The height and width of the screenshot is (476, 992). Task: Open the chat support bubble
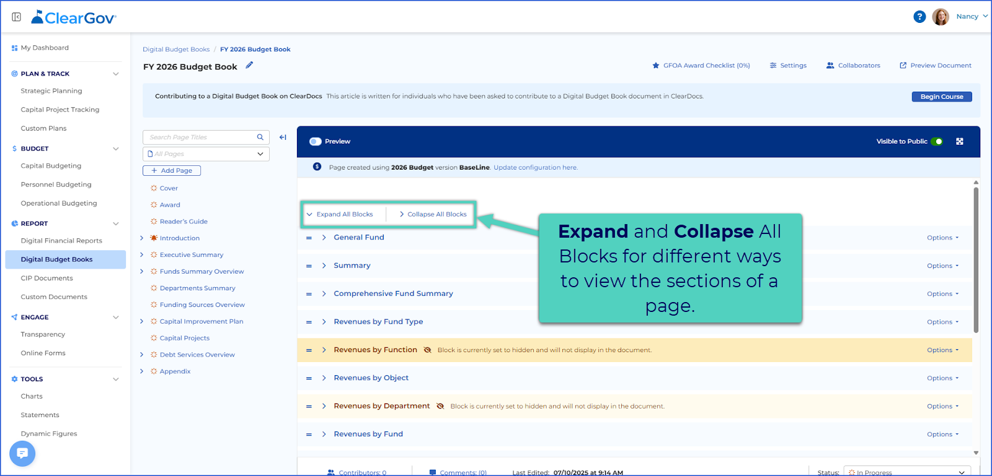point(22,454)
